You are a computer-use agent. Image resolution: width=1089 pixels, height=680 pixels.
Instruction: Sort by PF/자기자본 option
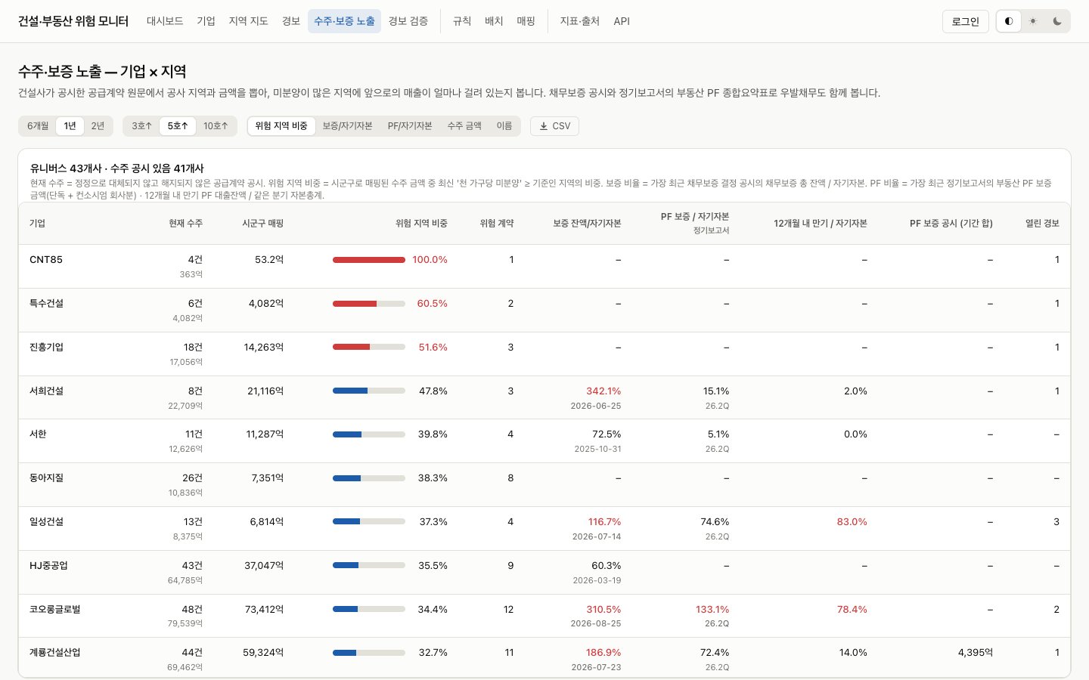pyautogui.click(x=410, y=126)
